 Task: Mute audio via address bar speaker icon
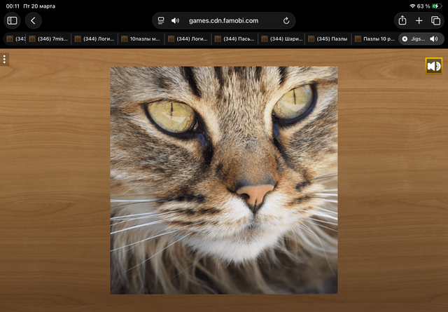coord(175,21)
